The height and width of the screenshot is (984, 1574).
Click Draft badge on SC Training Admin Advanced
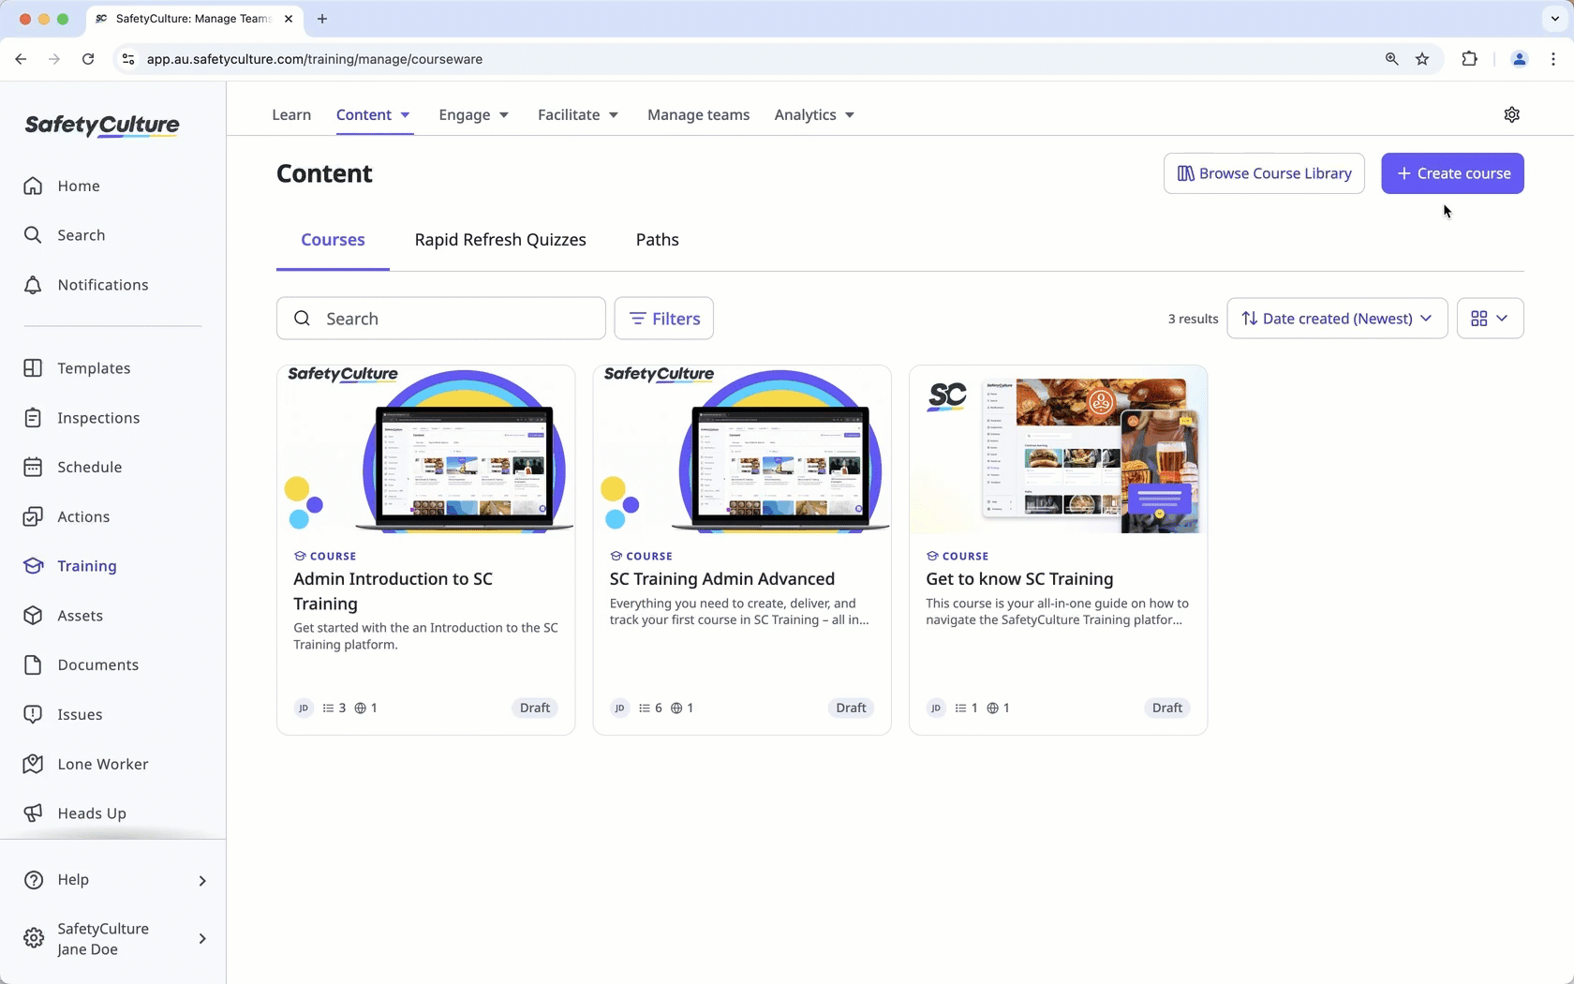pos(851,708)
